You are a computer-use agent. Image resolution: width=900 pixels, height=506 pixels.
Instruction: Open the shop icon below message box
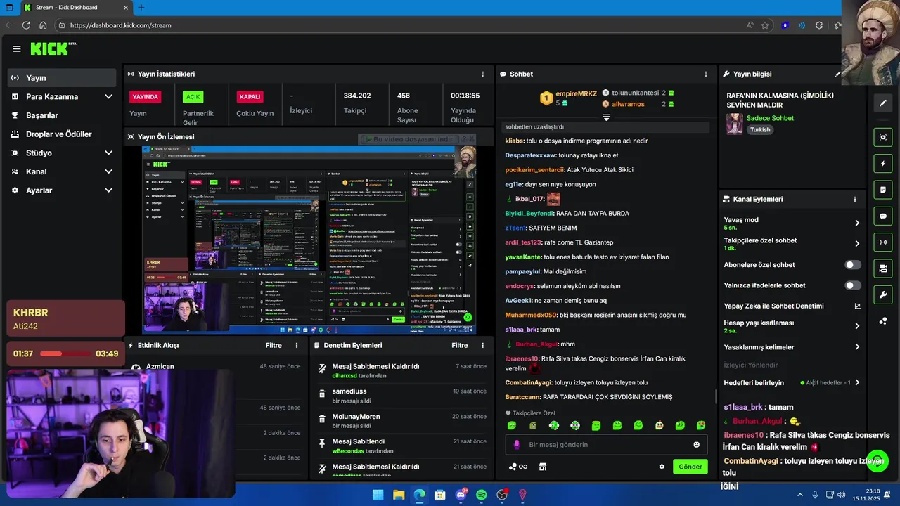click(x=543, y=467)
